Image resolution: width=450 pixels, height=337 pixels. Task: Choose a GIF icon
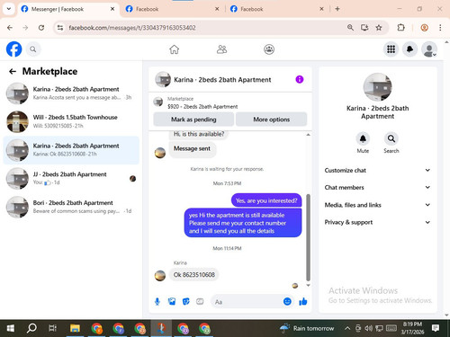coord(200,302)
